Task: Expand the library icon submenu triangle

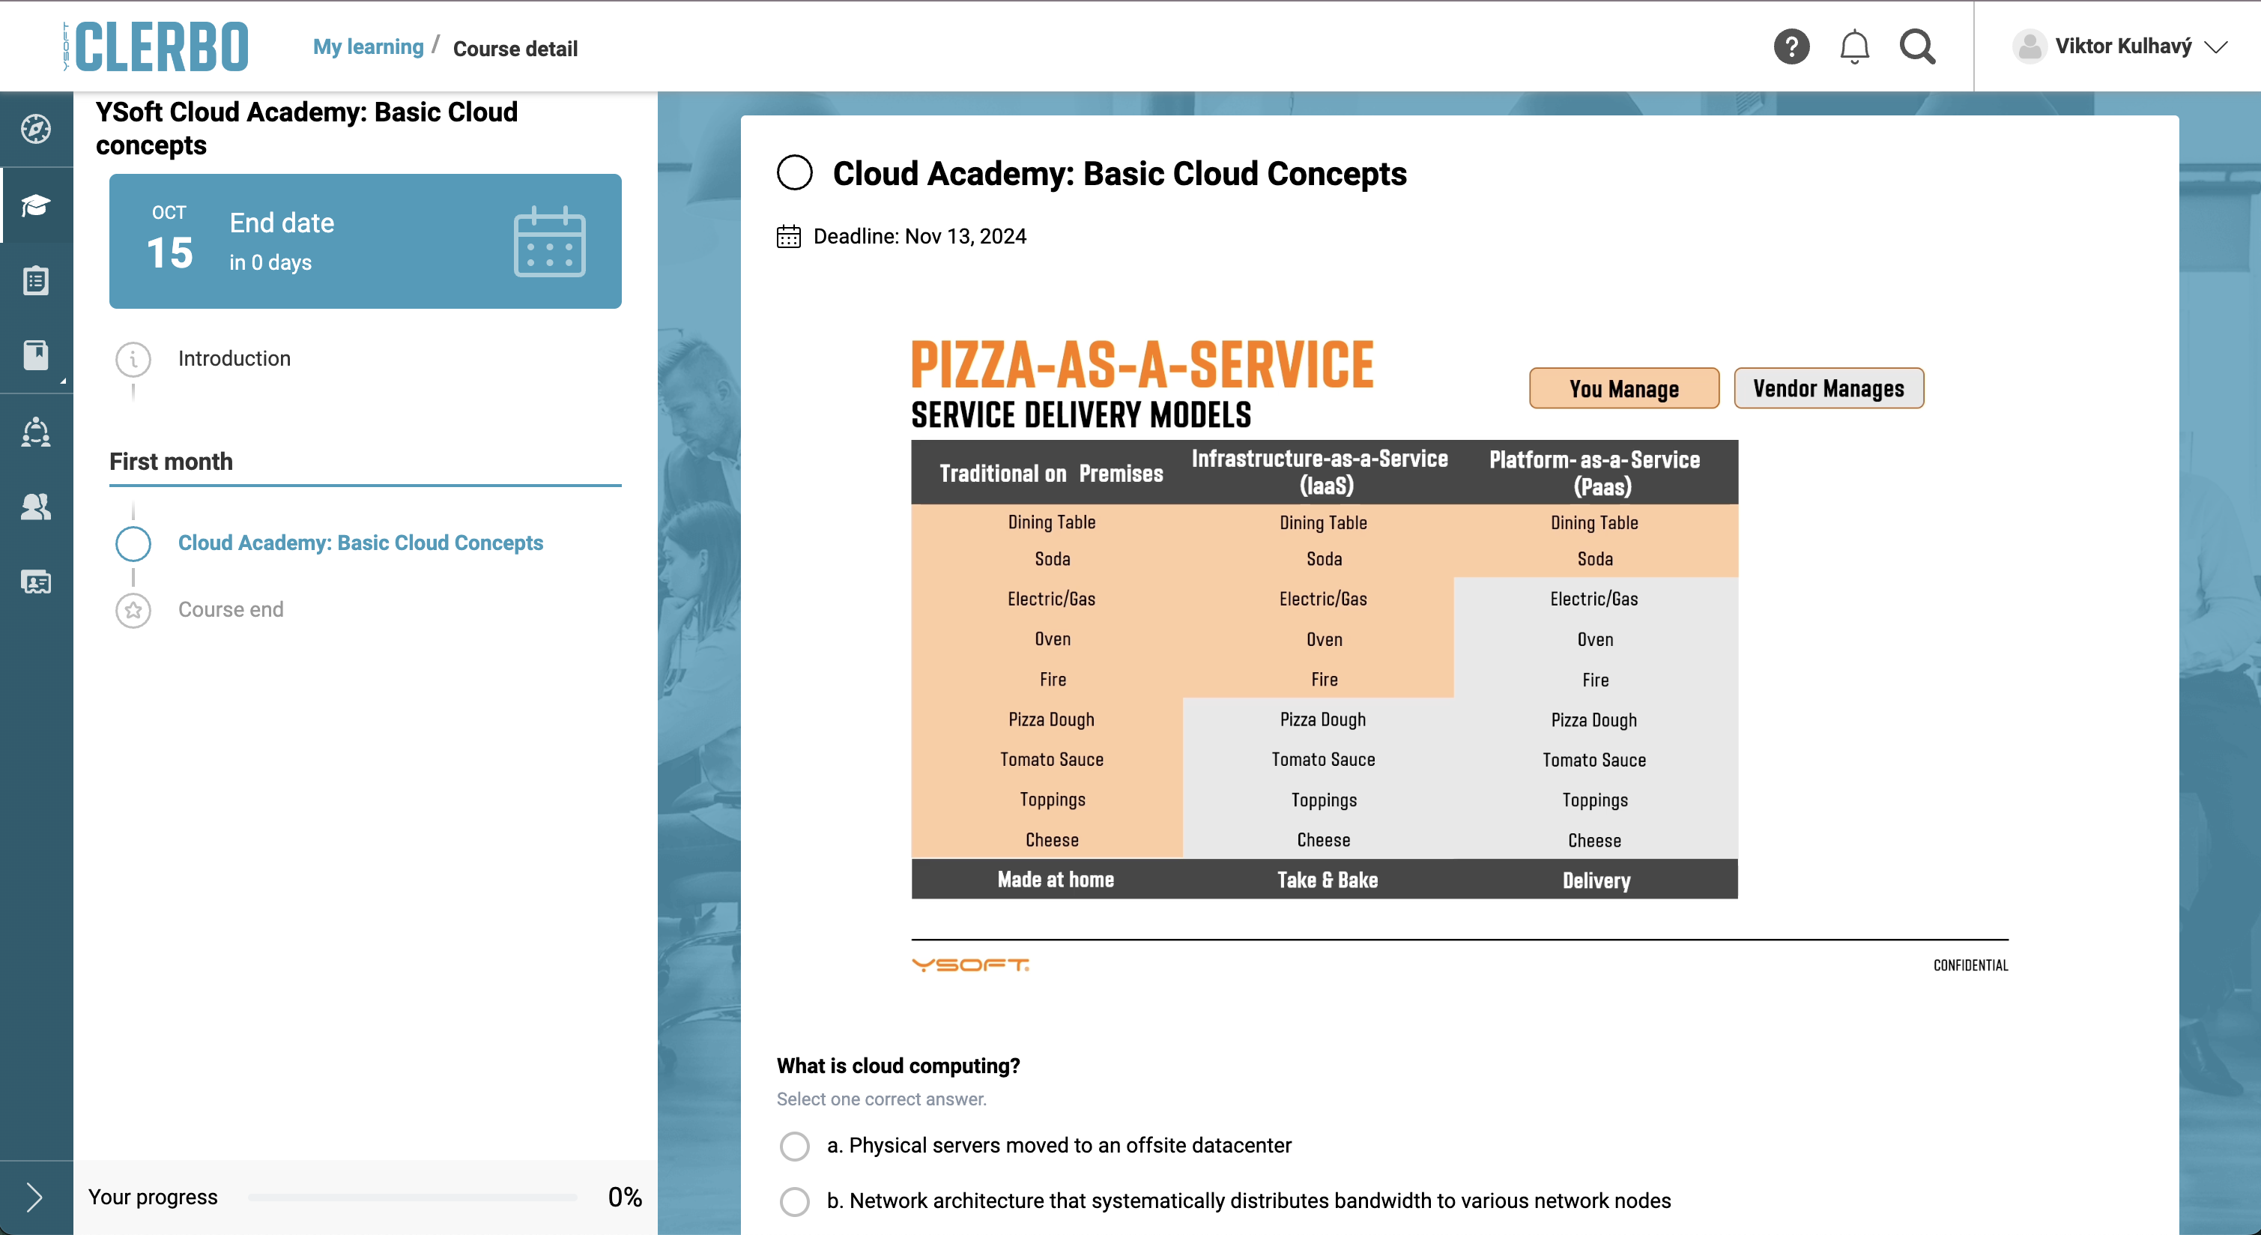Action: (62, 381)
